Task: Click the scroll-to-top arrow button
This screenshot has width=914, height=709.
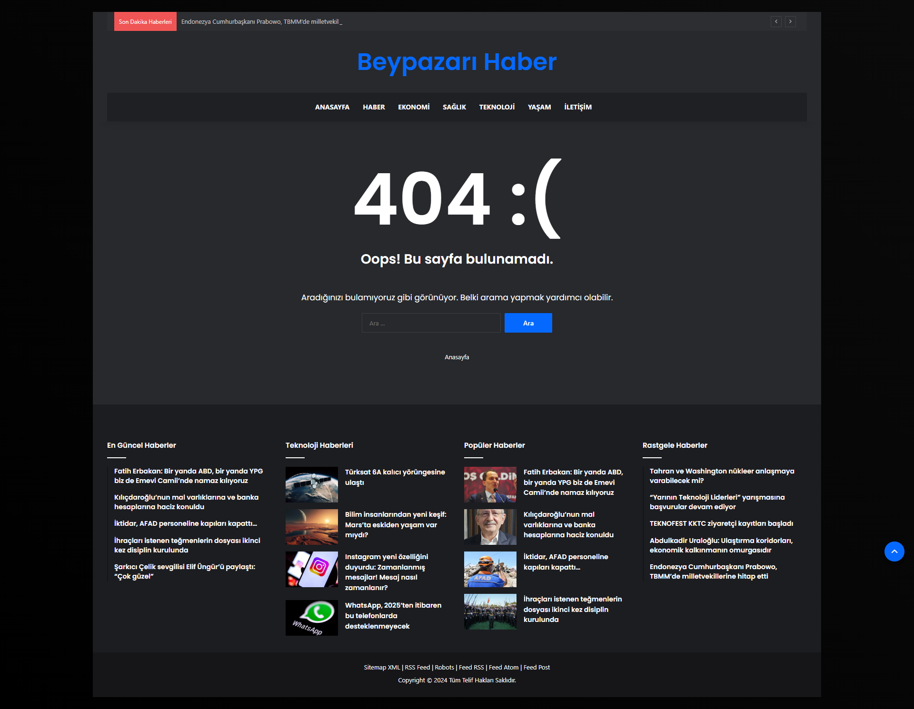Action: (894, 551)
